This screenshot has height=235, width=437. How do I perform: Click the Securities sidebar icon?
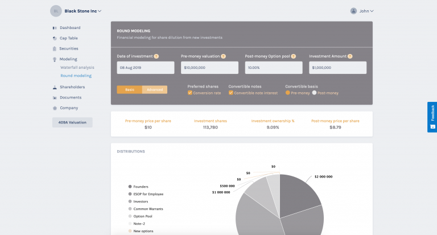(54, 49)
